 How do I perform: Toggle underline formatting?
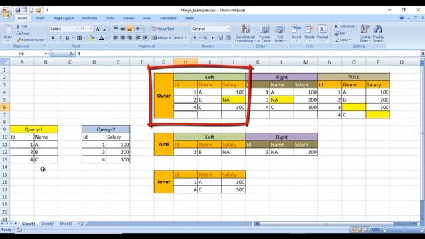pyautogui.click(x=68, y=38)
